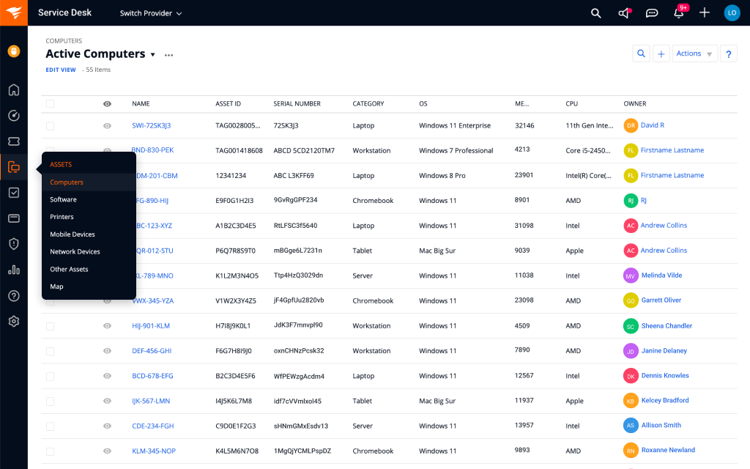Open the Actions dropdown

[x=694, y=53]
